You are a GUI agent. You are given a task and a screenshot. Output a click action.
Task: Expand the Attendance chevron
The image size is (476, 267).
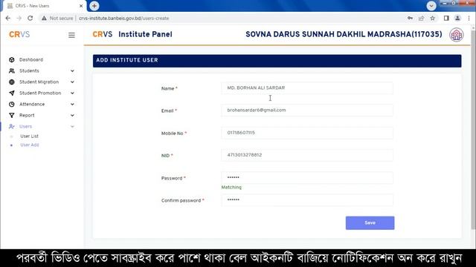click(72, 104)
